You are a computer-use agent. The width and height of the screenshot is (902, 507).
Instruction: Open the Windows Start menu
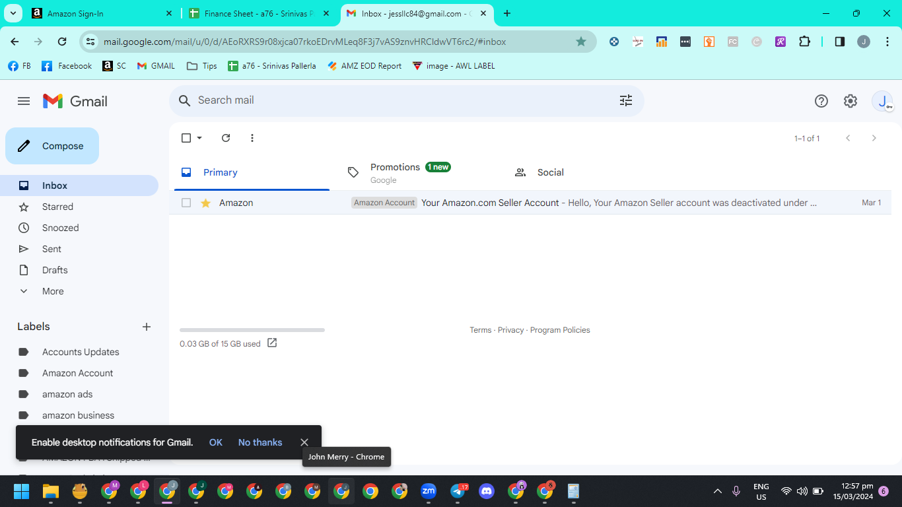pos(22,491)
